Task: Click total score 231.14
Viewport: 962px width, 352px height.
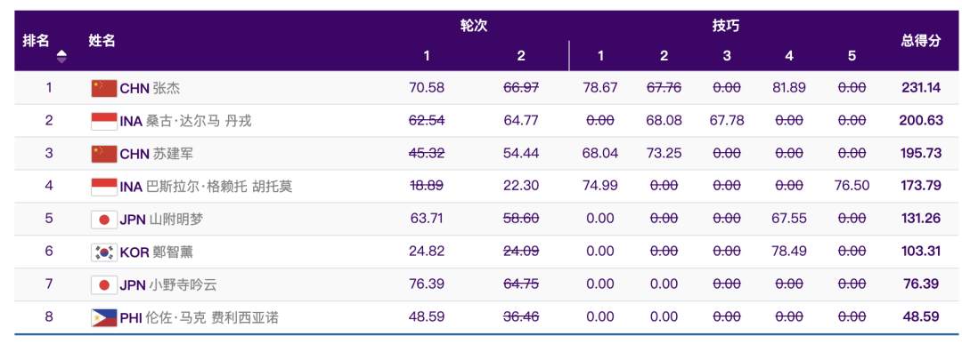Action: tap(921, 87)
